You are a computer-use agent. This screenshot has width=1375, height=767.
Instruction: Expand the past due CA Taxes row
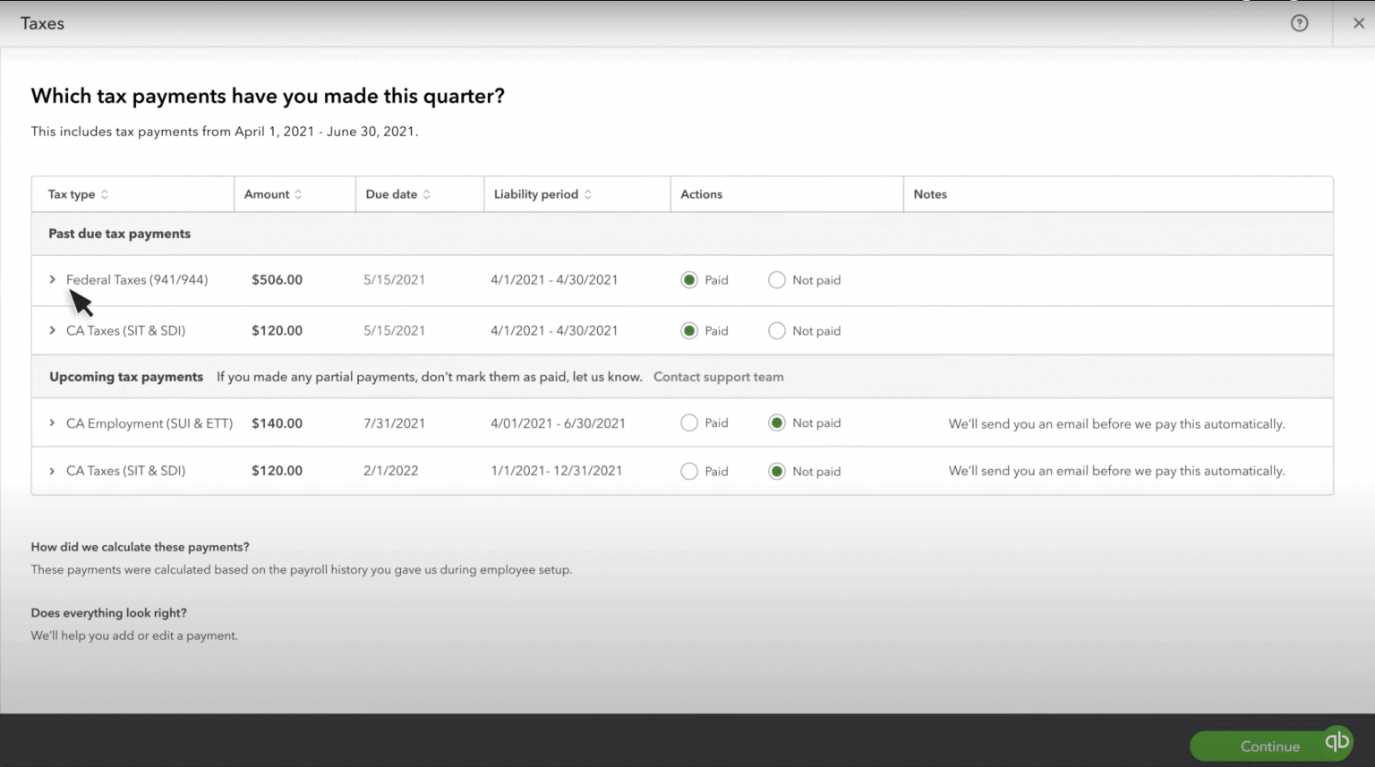(51, 330)
